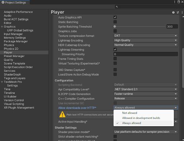Open the Player help documentation icon

coord(173,13)
